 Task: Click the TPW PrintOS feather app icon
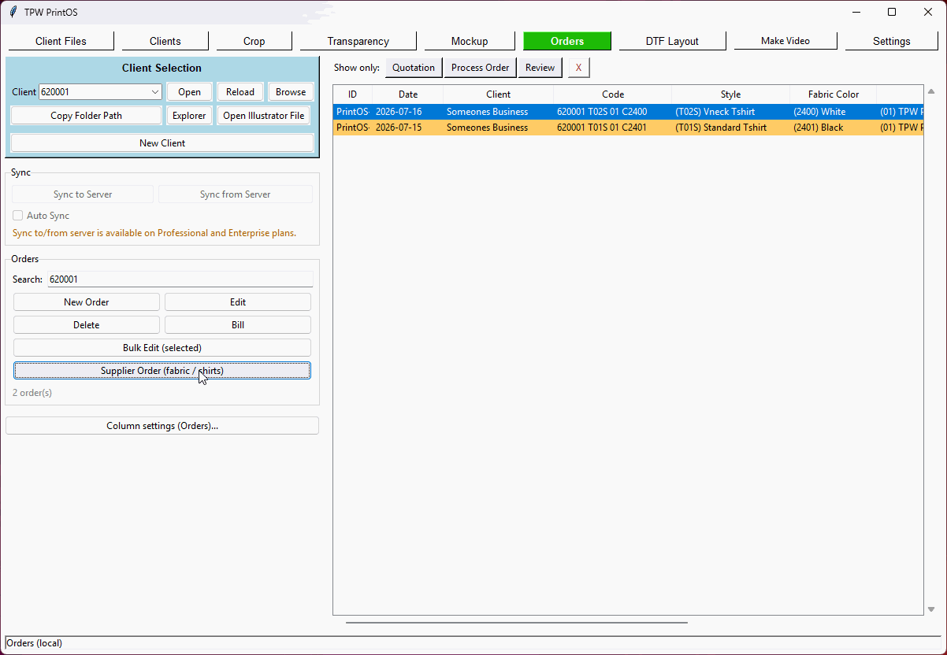point(13,12)
